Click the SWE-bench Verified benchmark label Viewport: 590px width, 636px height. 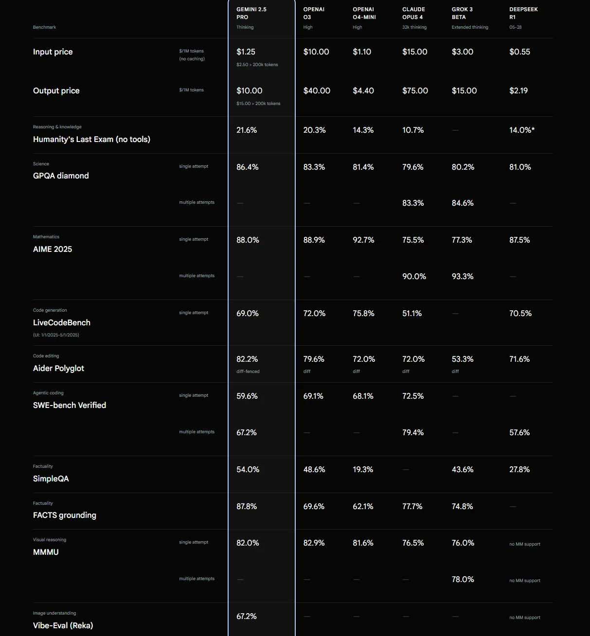pos(70,405)
